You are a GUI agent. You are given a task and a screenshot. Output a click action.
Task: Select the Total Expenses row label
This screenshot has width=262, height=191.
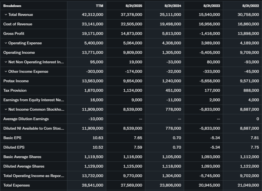click(17, 185)
